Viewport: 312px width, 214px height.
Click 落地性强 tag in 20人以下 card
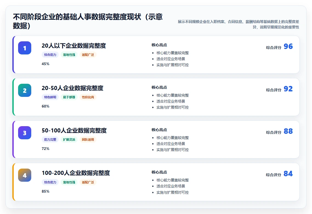click(x=69, y=55)
